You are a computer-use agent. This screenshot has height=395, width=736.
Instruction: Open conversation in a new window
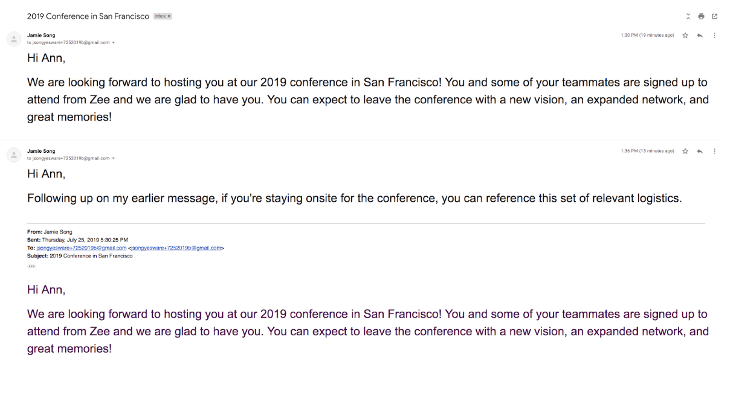click(714, 16)
